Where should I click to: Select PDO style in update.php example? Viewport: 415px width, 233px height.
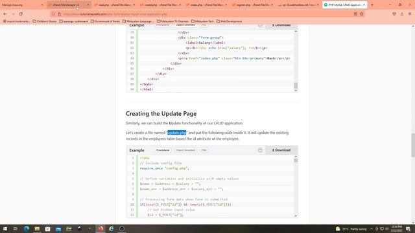204,150
